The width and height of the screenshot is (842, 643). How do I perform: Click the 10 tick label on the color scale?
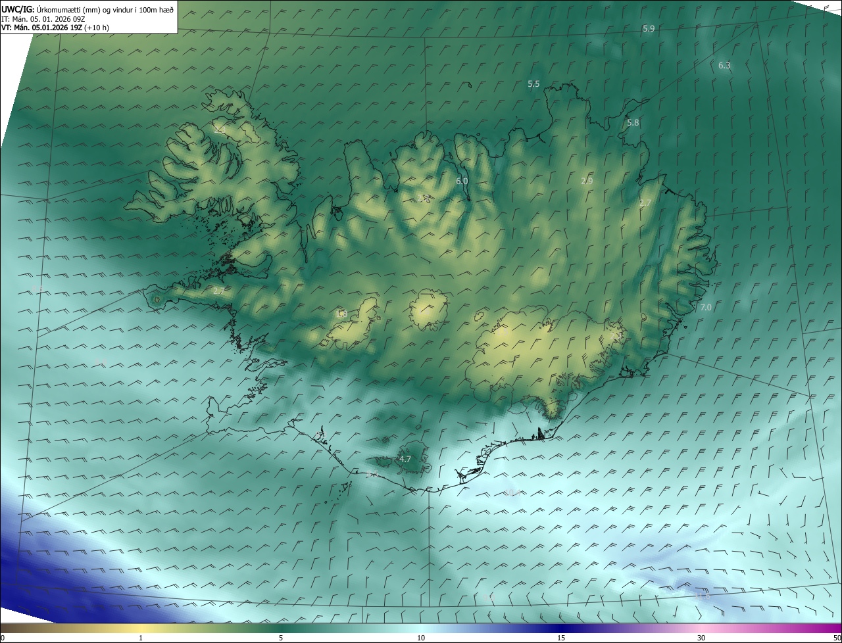click(x=421, y=638)
